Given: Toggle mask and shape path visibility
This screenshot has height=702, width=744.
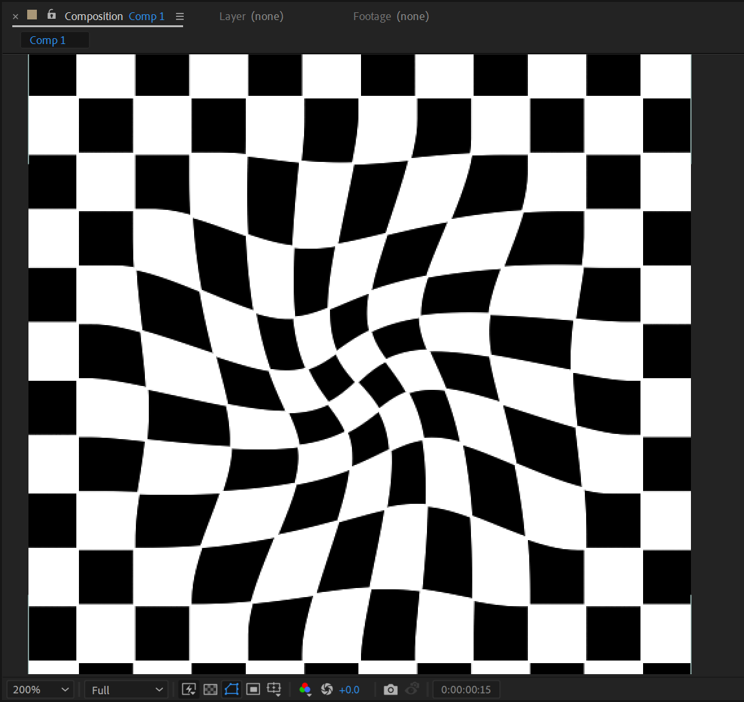Looking at the screenshot, I should point(232,689).
